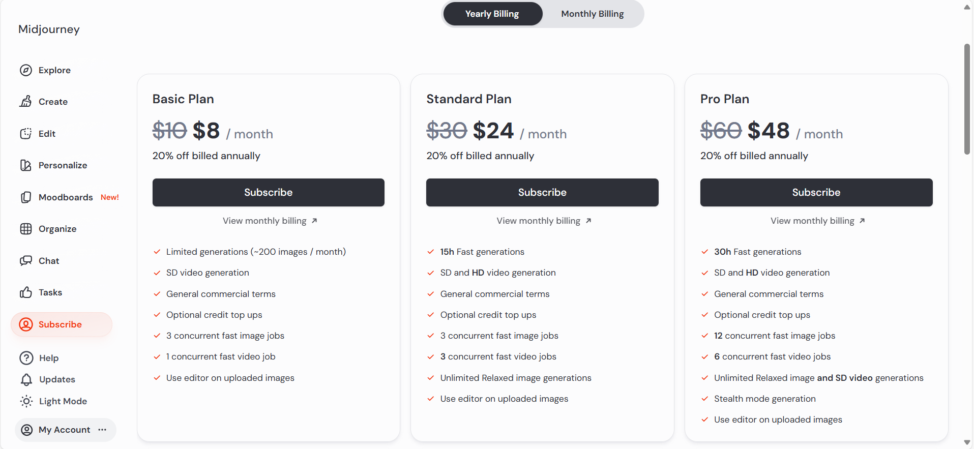
Task: Subscribe to the Pro Plan
Action: click(816, 192)
